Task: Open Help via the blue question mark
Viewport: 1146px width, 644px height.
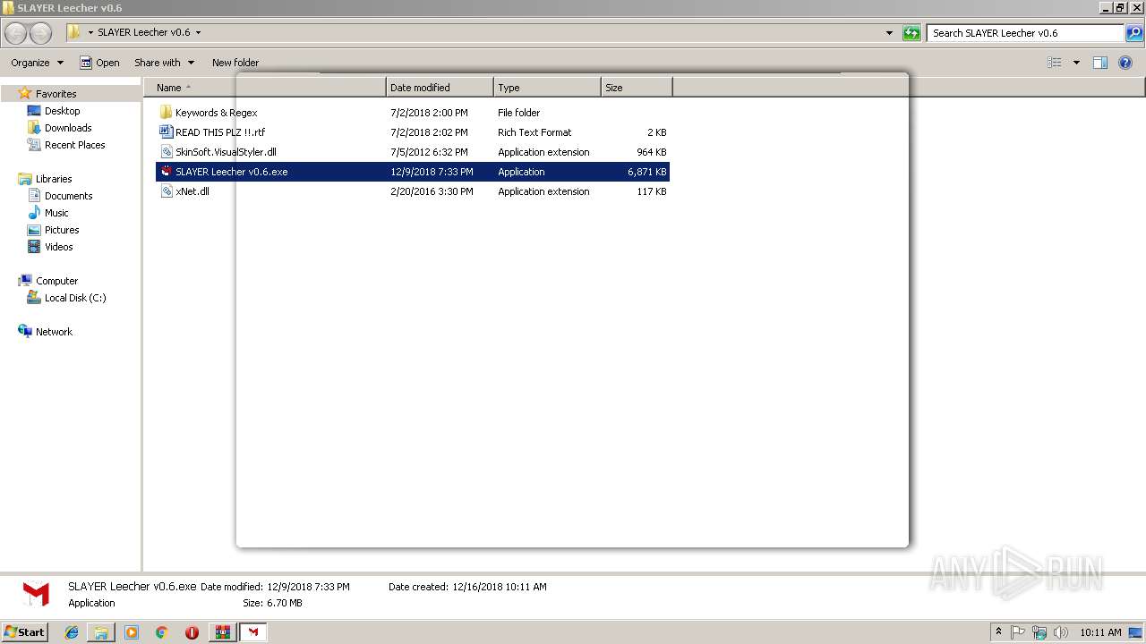Action: pos(1125,63)
